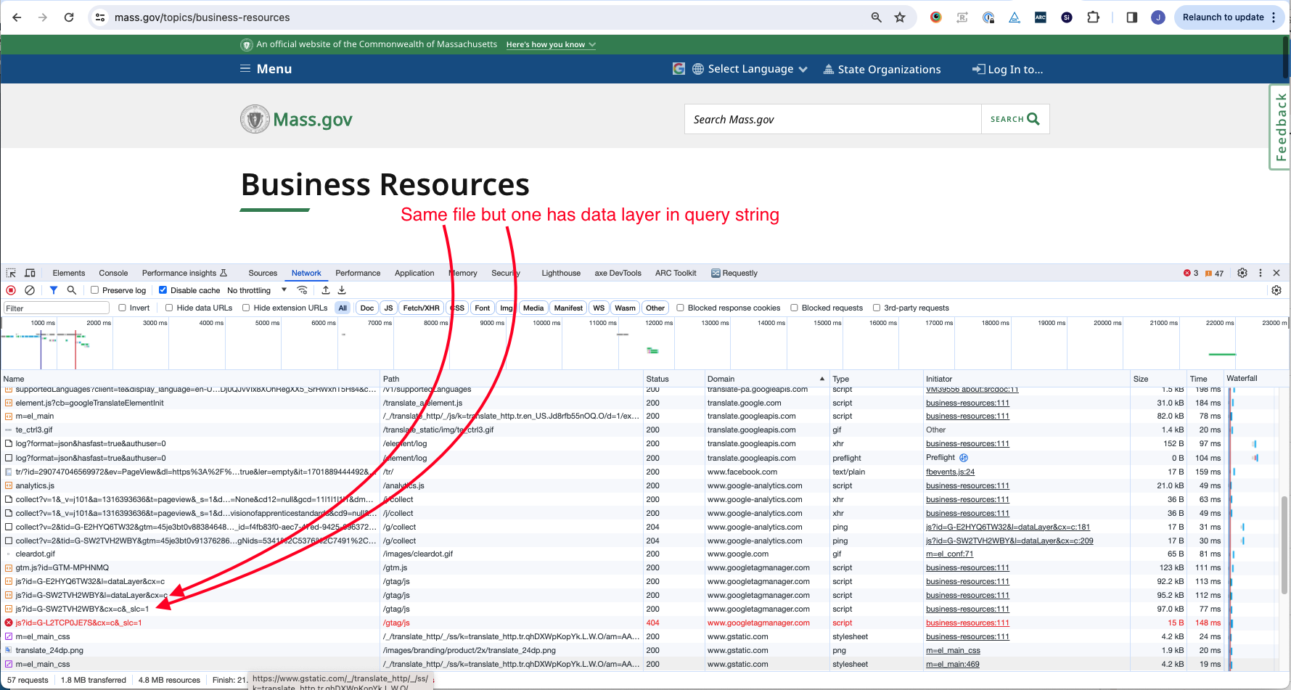The image size is (1291, 690).
Task: Export the HAR download icon
Action: (342, 290)
